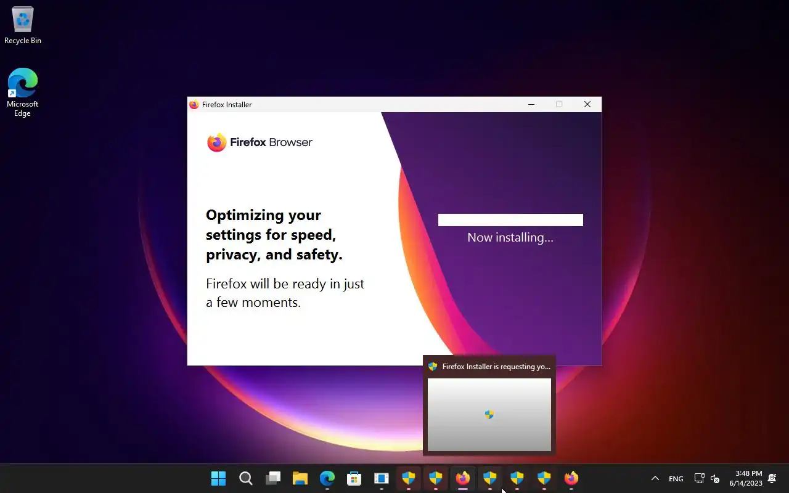Click the 'Firefox Installer' window title text
Viewport: 789px width, 493px height.
point(227,105)
